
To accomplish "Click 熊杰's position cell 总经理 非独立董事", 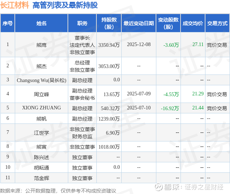I will point(82,66).
